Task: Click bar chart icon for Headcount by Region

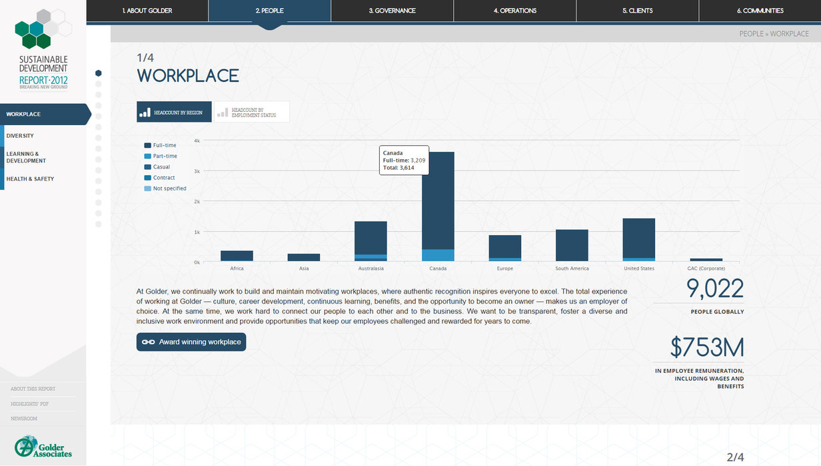Action: click(145, 113)
